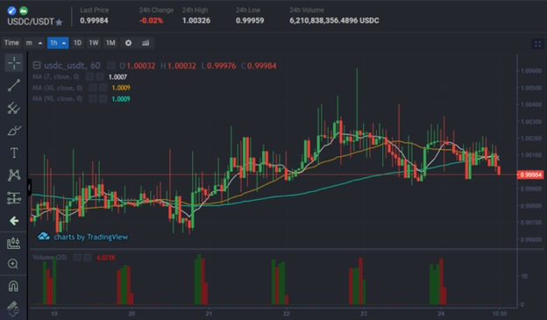Open the charts by TradingView link
The image size is (547, 320).
(x=82, y=237)
